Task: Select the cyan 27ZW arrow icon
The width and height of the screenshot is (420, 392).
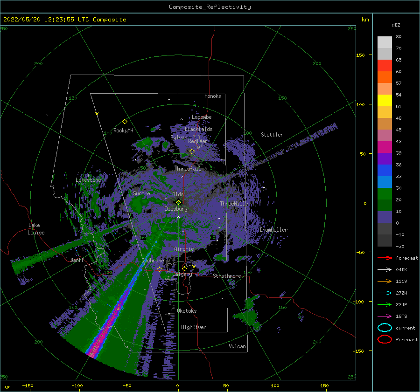Action: click(385, 293)
